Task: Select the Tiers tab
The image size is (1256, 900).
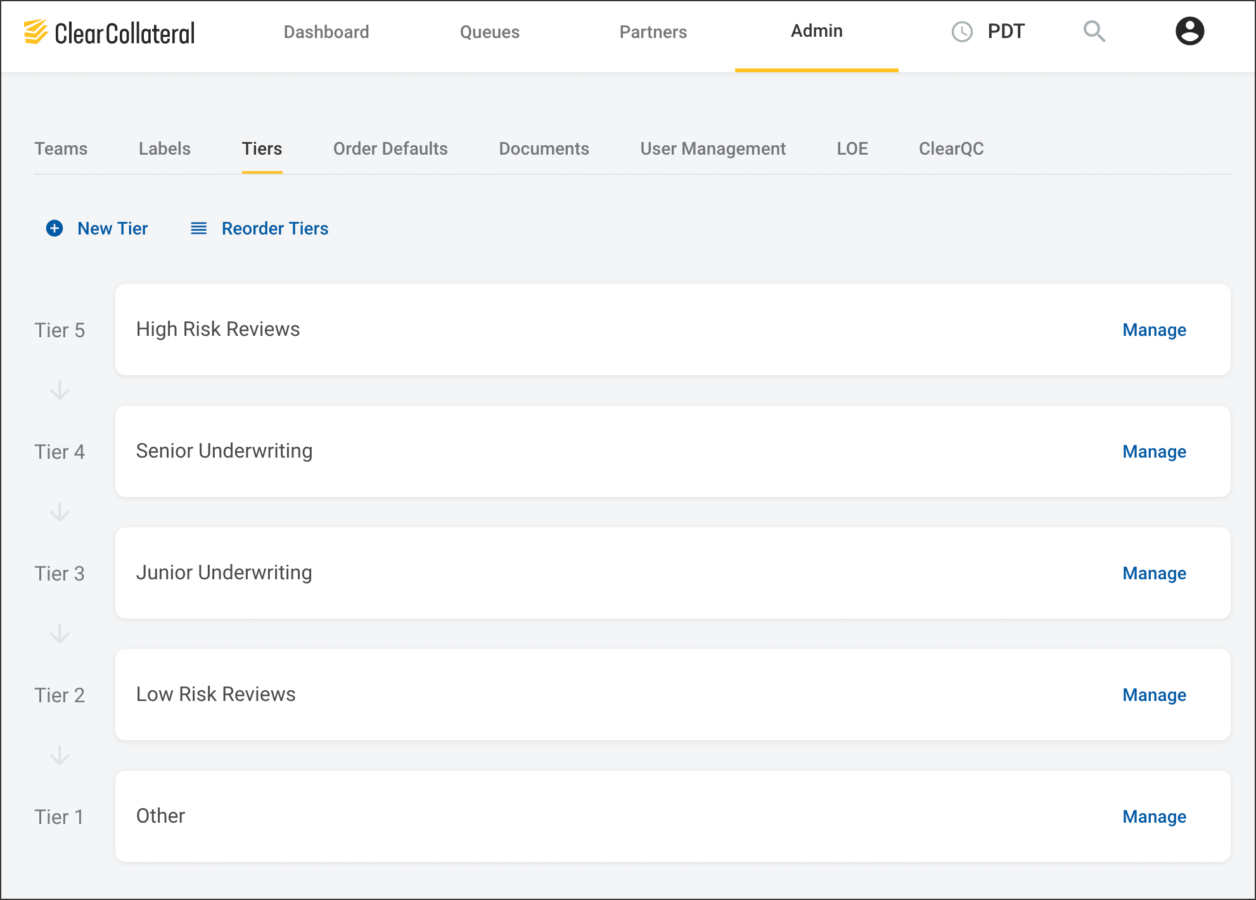Action: tap(262, 148)
